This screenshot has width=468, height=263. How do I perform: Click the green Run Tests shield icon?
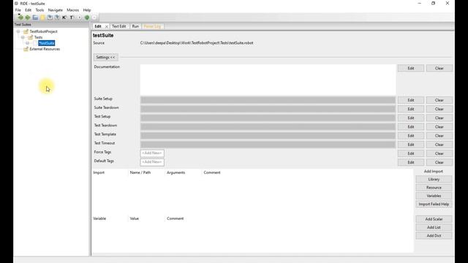tap(87, 18)
